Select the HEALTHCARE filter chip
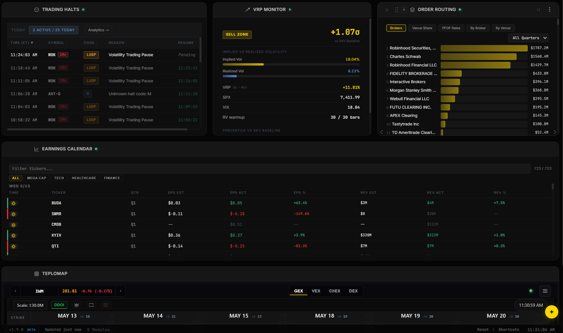Image resolution: width=563 pixels, height=333 pixels. [x=84, y=178]
